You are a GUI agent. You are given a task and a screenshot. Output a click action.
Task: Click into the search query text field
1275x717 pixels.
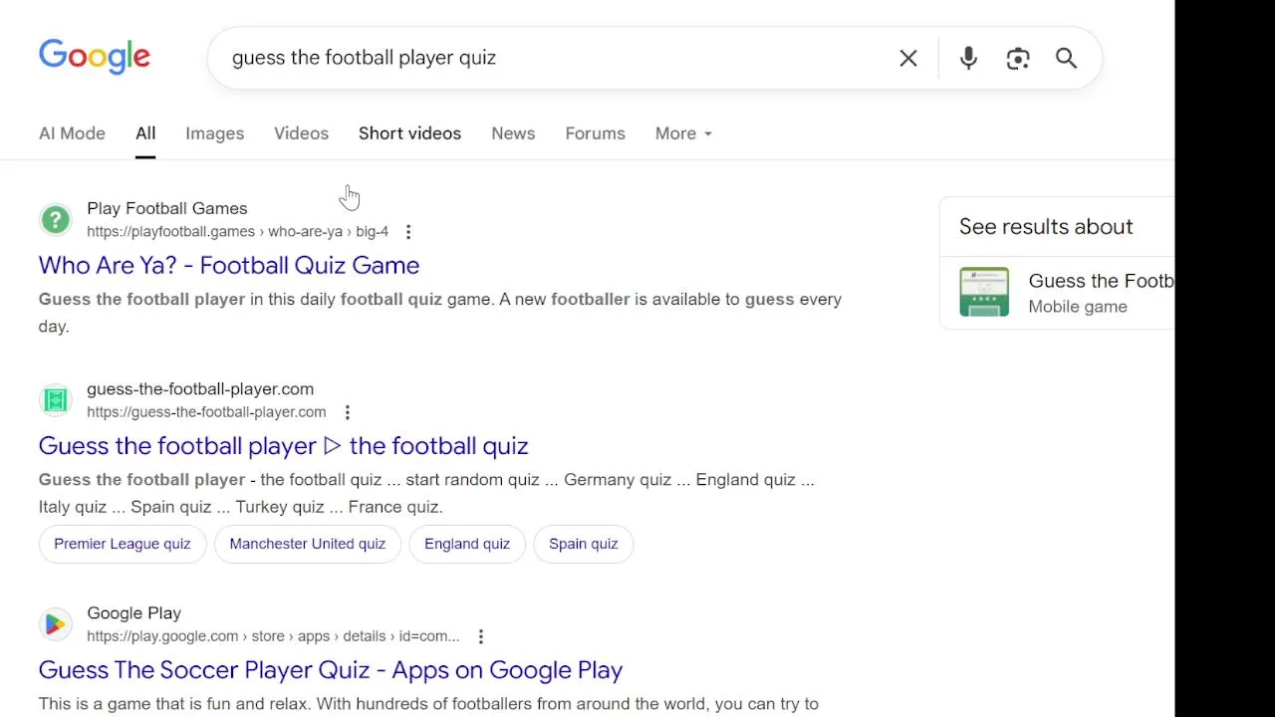tap(553, 58)
